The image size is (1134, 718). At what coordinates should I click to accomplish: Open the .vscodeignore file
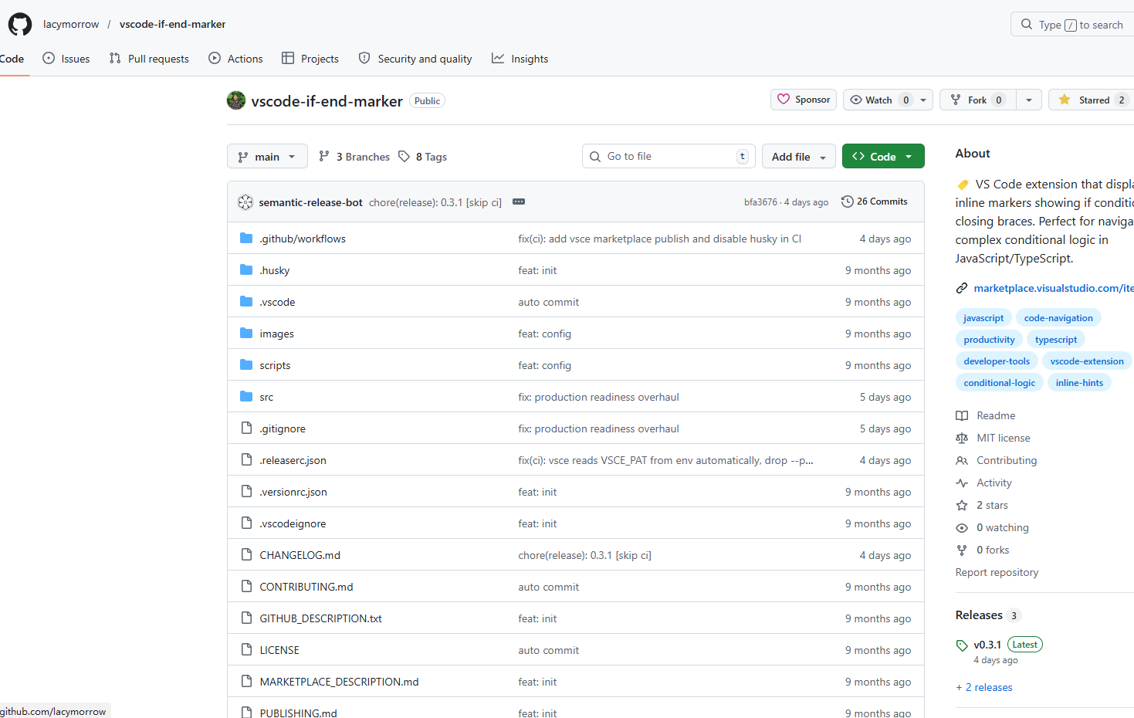[293, 523]
